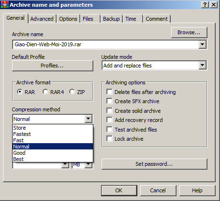Switch to the Comment tab
The image size is (220, 201).
(x=157, y=19)
